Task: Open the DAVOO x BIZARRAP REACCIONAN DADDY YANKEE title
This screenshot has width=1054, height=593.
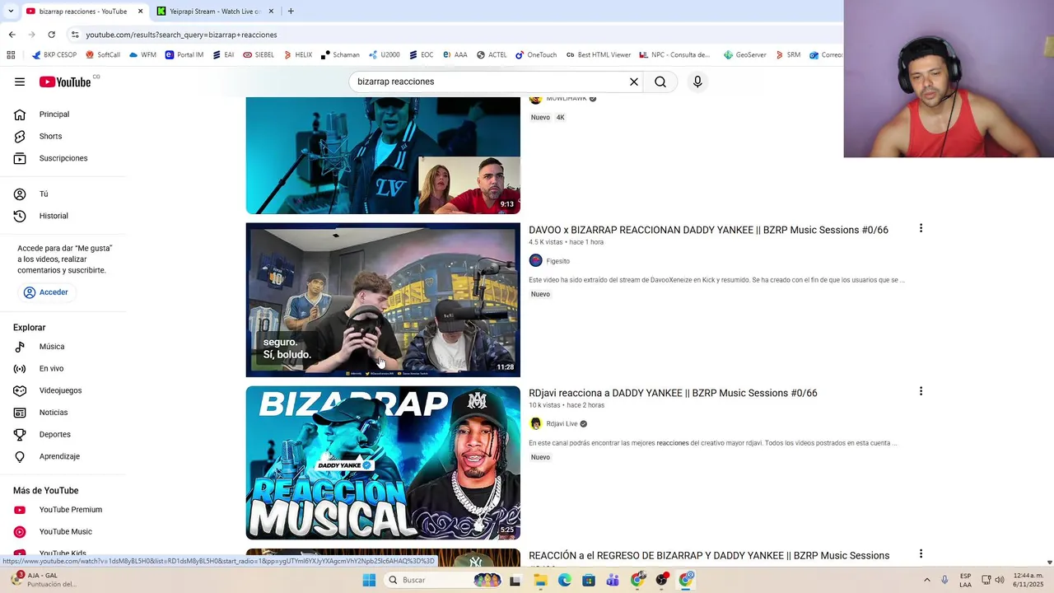Action: (x=708, y=230)
